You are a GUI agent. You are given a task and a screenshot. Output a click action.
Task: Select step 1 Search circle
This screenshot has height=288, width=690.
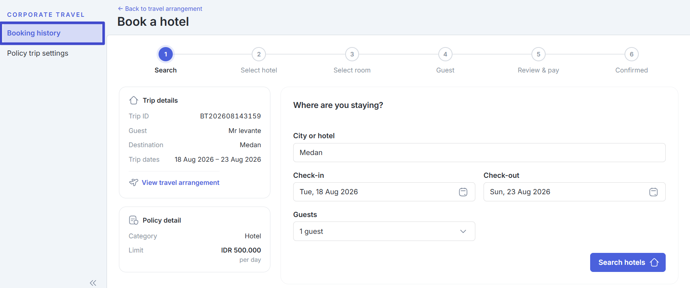(166, 54)
